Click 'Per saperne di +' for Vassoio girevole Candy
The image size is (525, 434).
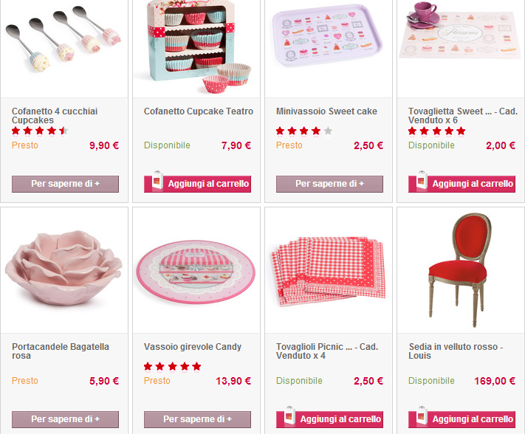197,420
